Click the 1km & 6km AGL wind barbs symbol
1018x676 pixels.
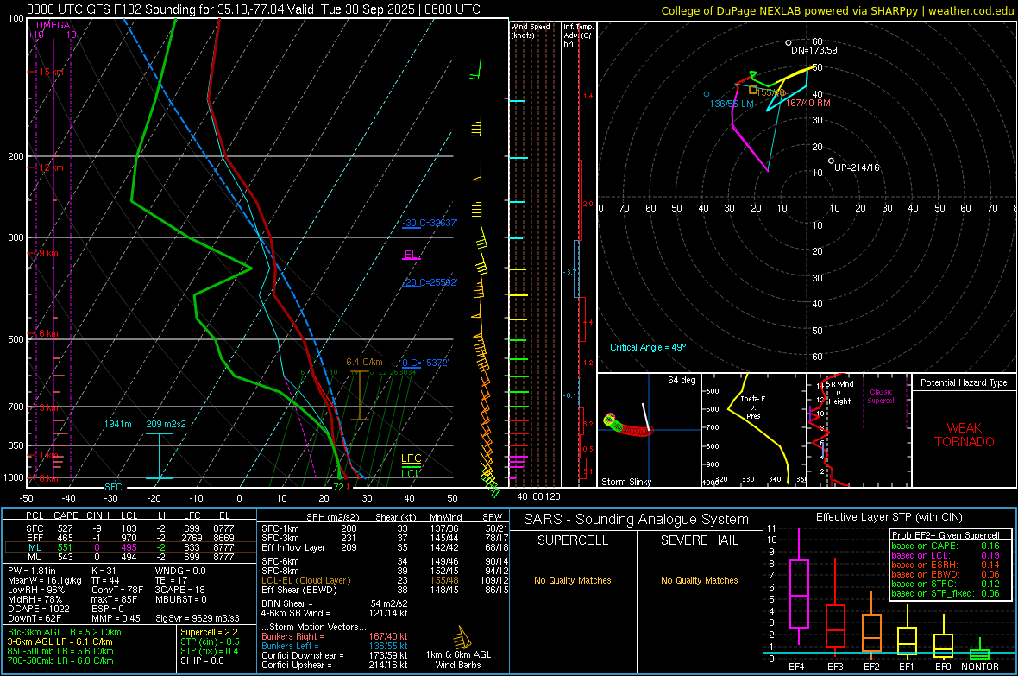462,637
